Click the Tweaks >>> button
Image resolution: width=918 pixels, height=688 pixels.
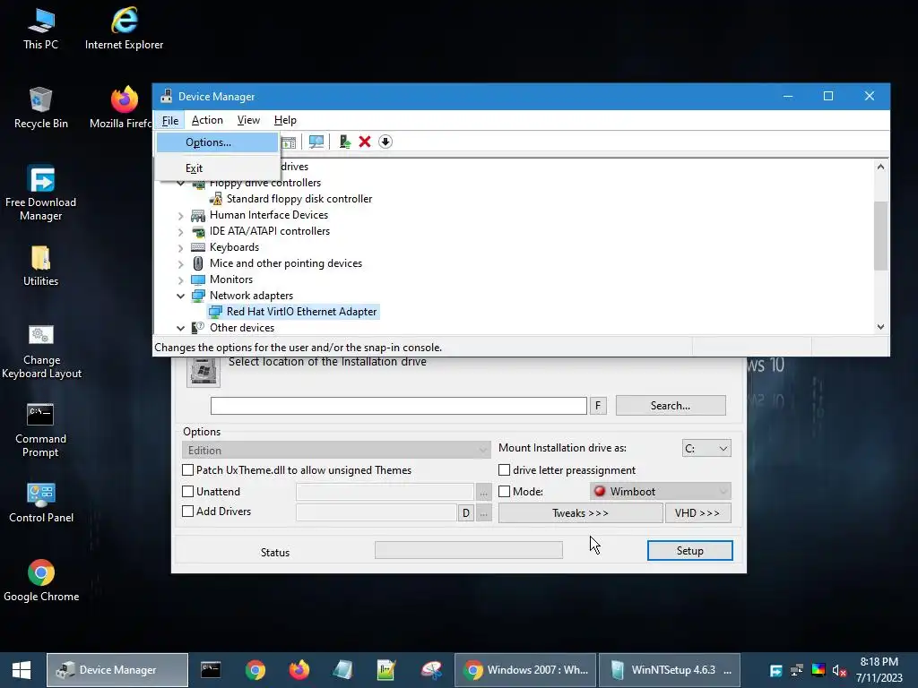coord(580,513)
